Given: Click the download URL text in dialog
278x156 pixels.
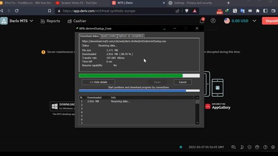Looking at the screenshot, I should click(124, 41).
